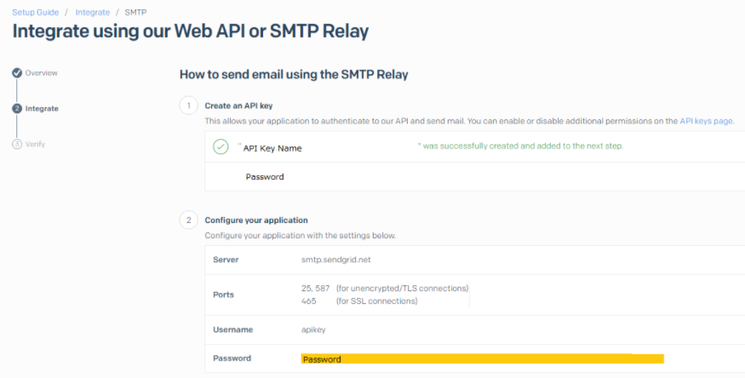Image resolution: width=745 pixels, height=378 pixels.
Task: Click the Server row label
Action: pos(226,260)
